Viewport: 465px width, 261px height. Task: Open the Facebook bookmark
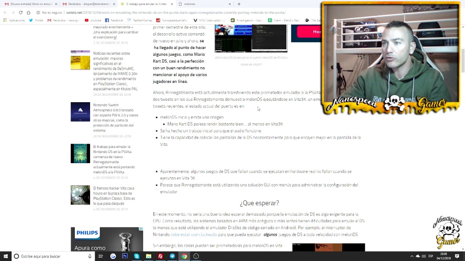114,20
